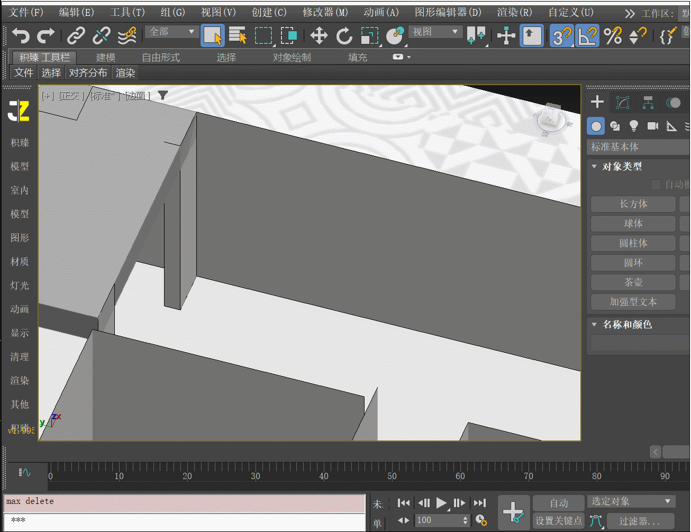Open the viewport 正交 view label menu

coord(71,96)
